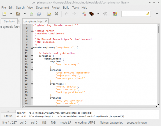Click "line: 1 / 237" in the status bar
Image resolution: width=161 pixels, height=126 pixels.
click(9, 123)
